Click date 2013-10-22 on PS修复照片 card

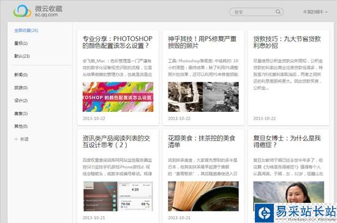179,119
